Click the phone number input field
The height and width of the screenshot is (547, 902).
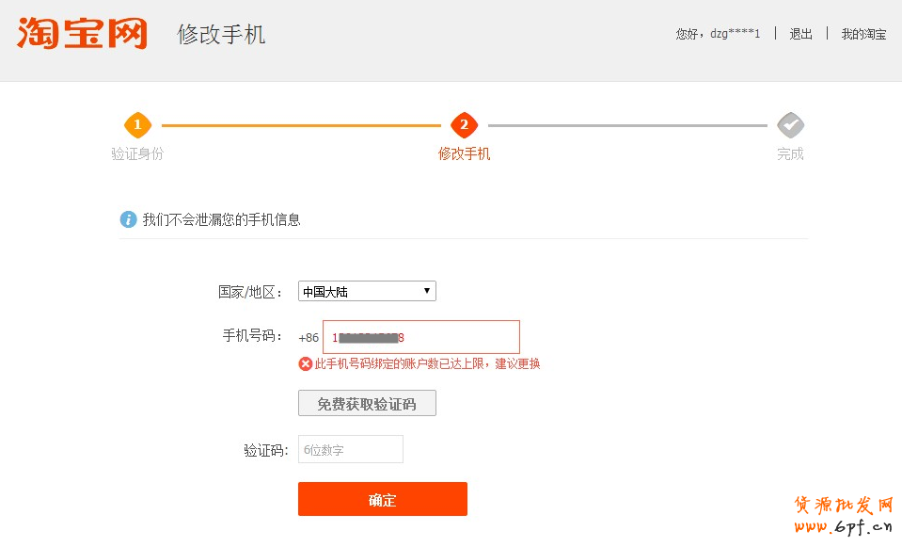tap(420, 337)
